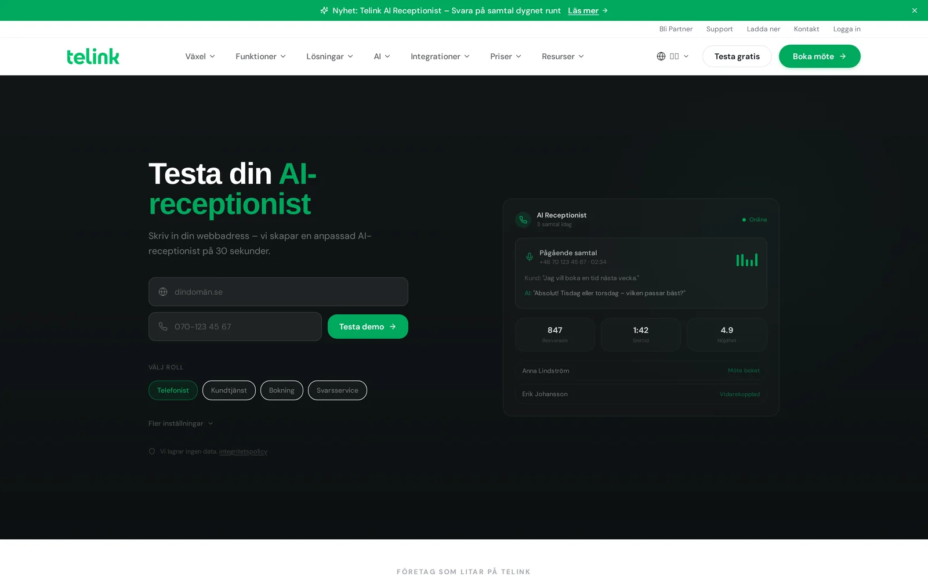Click the 1:42 Snittid stat card

(x=641, y=335)
